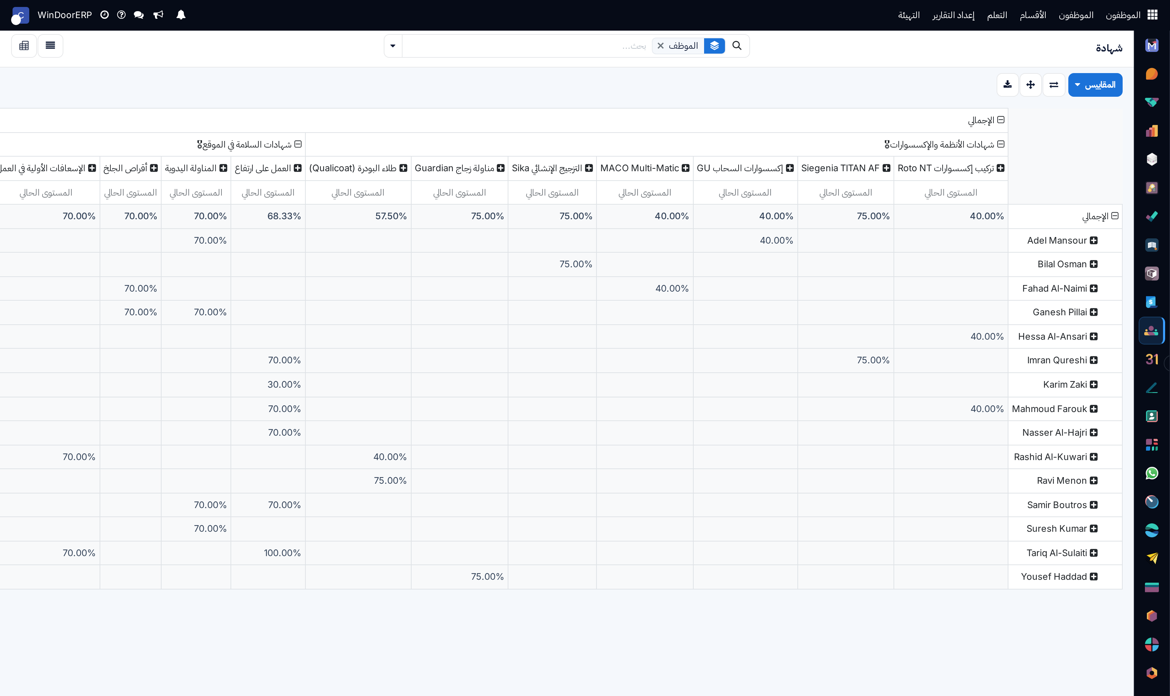
Task: Click the 68.33% total cell
Action: tap(268, 216)
